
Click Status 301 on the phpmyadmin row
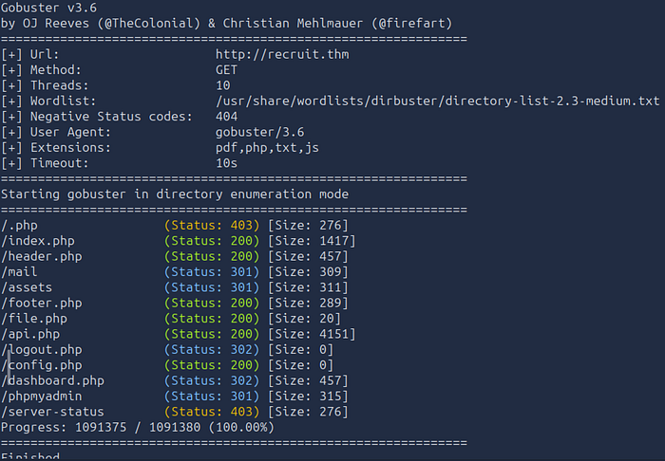(212, 396)
